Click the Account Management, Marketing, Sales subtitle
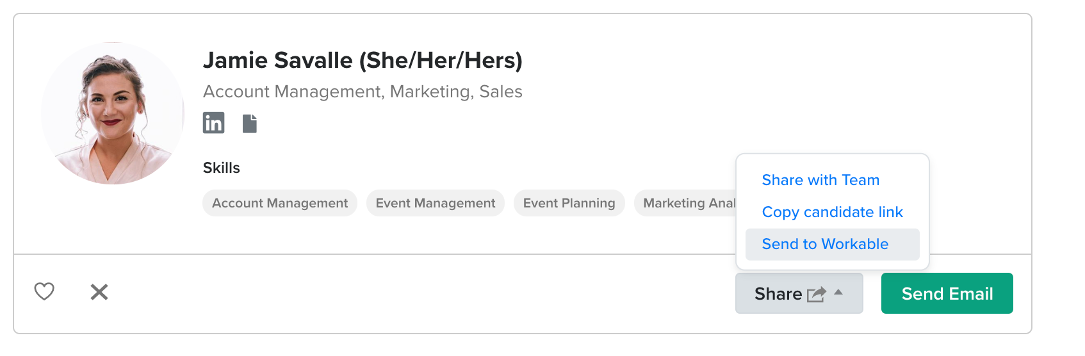This screenshot has height=356, width=1085. point(363,92)
